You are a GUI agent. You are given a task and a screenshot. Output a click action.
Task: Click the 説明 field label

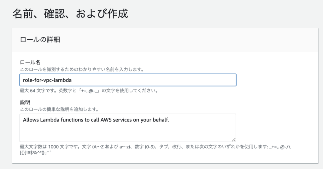click(x=25, y=103)
